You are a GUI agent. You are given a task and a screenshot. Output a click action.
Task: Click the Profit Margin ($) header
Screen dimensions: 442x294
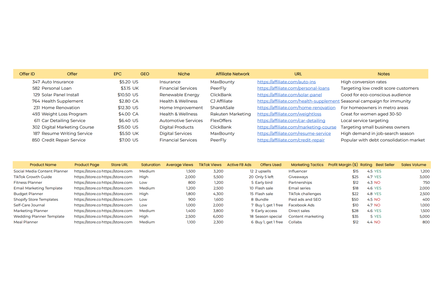pyautogui.click(x=343, y=165)
